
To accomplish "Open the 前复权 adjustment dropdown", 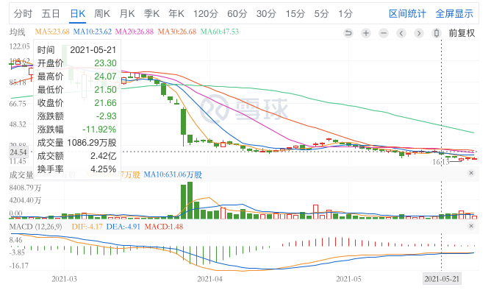I will tap(462, 33).
